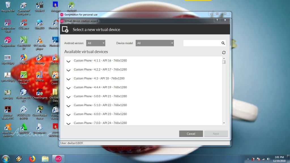The width and height of the screenshot is (290, 163).
Task: Click the search magnifier icon in wizard
Action: point(223,43)
